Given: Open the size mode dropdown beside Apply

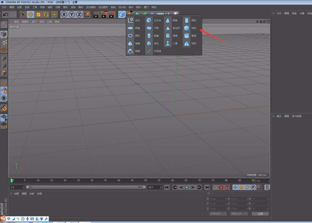Looking at the screenshot, I should click(x=239, y=214).
